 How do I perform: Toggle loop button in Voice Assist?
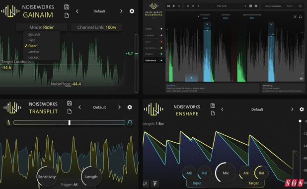pyautogui.click(x=179, y=6)
